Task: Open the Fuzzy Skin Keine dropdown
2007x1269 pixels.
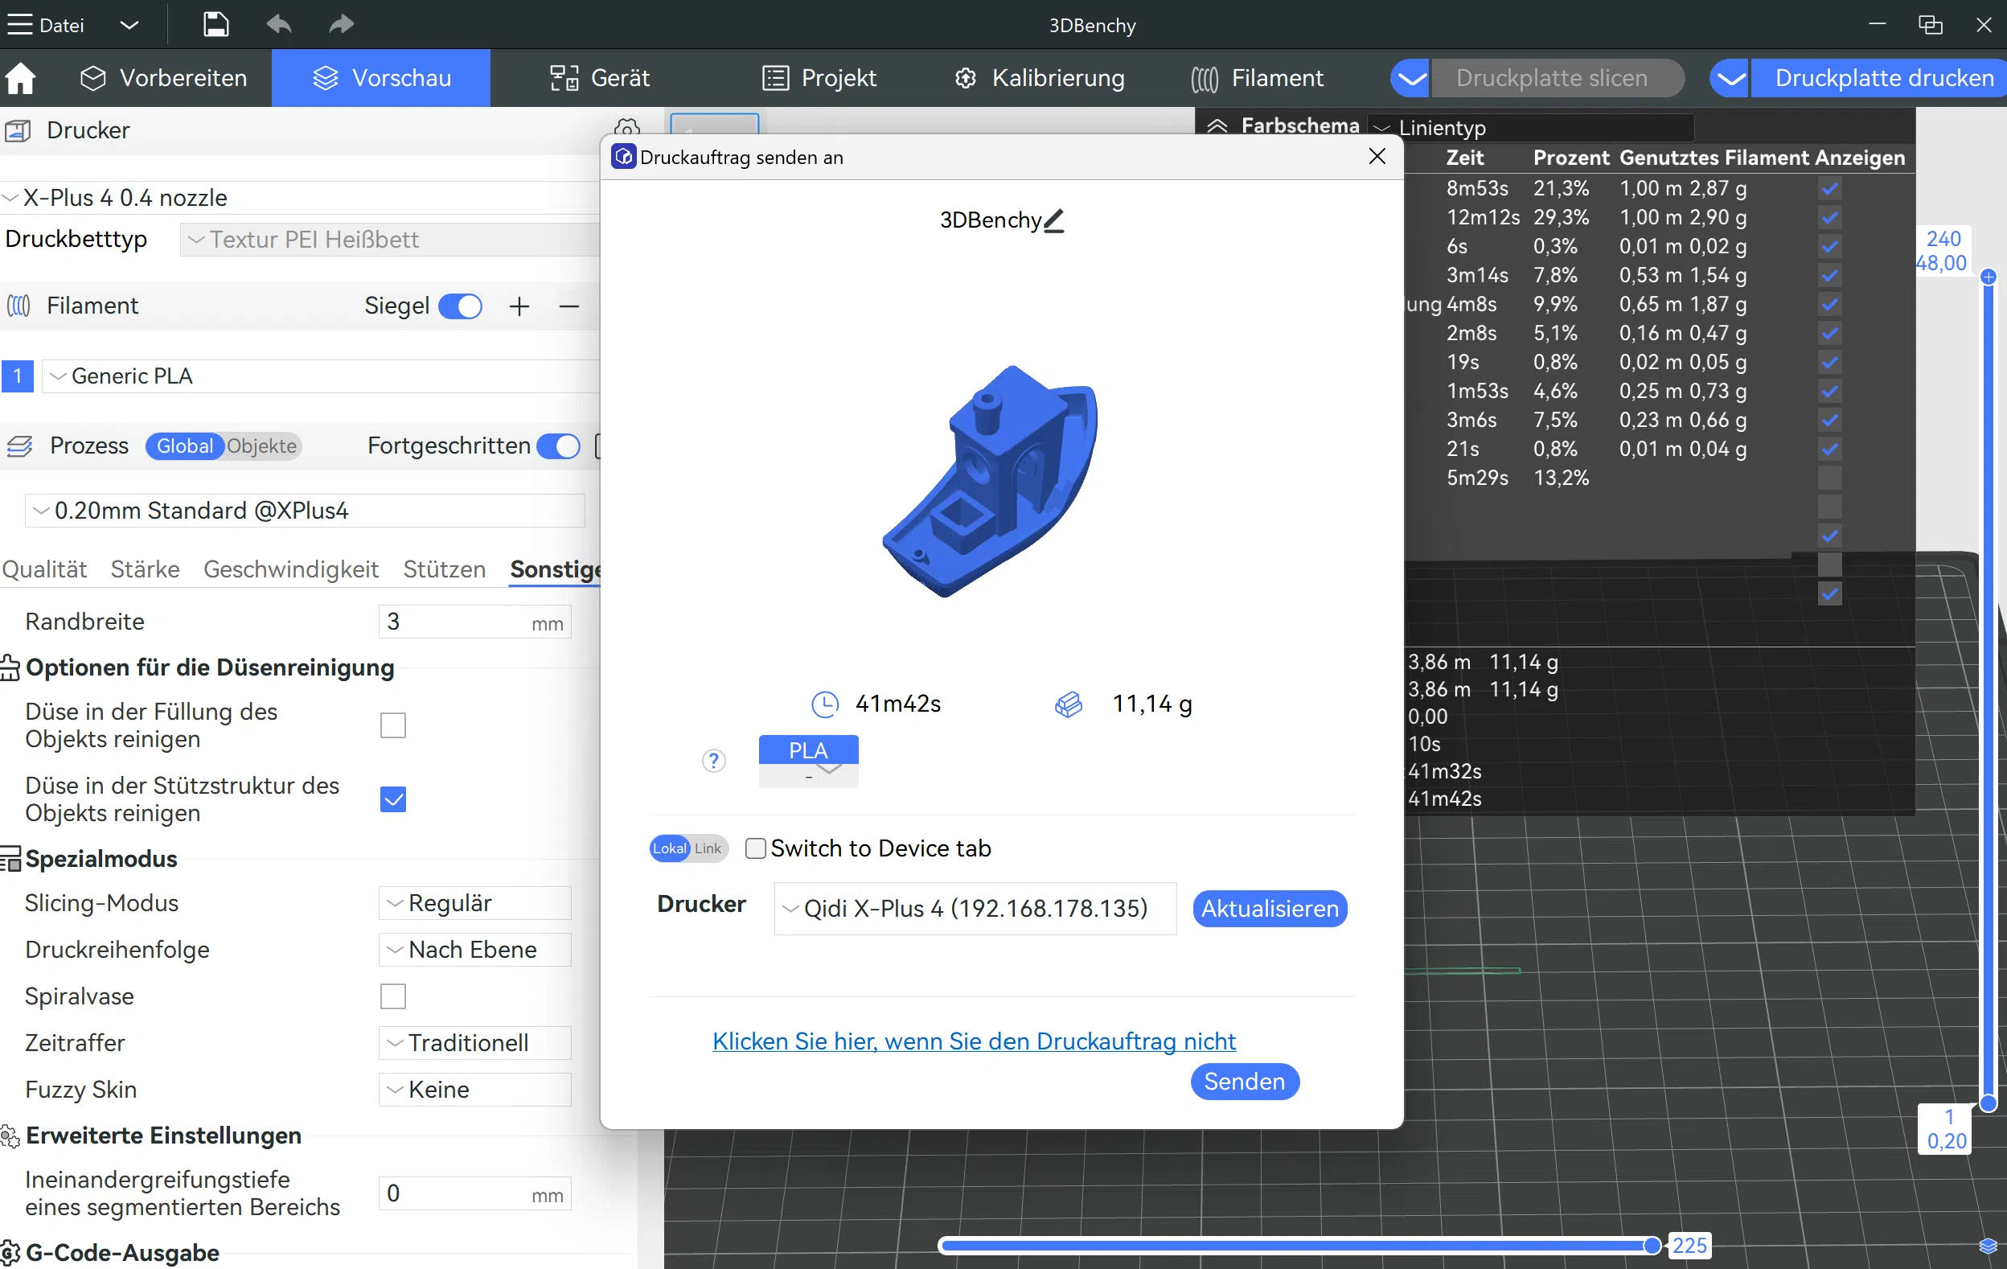Action: point(475,1090)
